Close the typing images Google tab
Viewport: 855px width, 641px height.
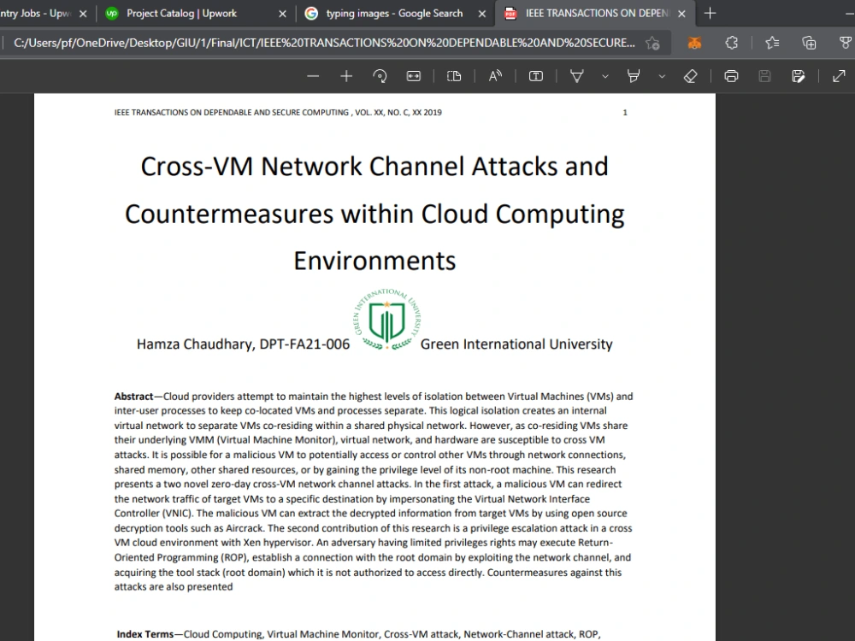pos(482,15)
